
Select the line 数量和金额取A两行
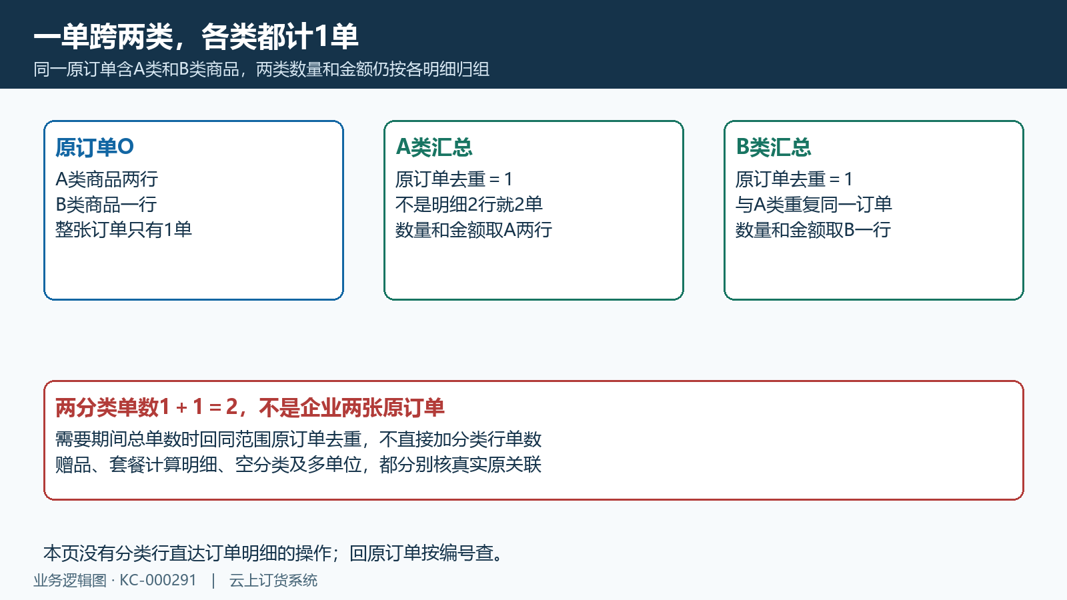pyautogui.click(x=473, y=230)
